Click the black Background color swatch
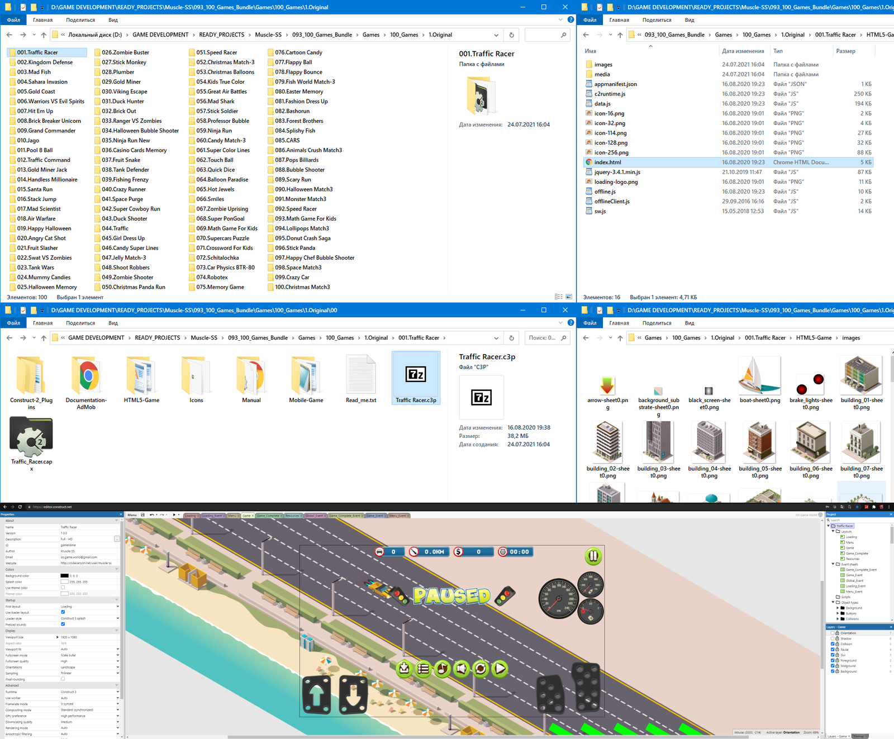Viewport: 894px width, 739px height. point(64,575)
